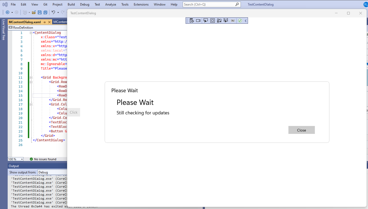
Task: Open the RowDefinition navigation dropdown
Action: tap(38, 27)
